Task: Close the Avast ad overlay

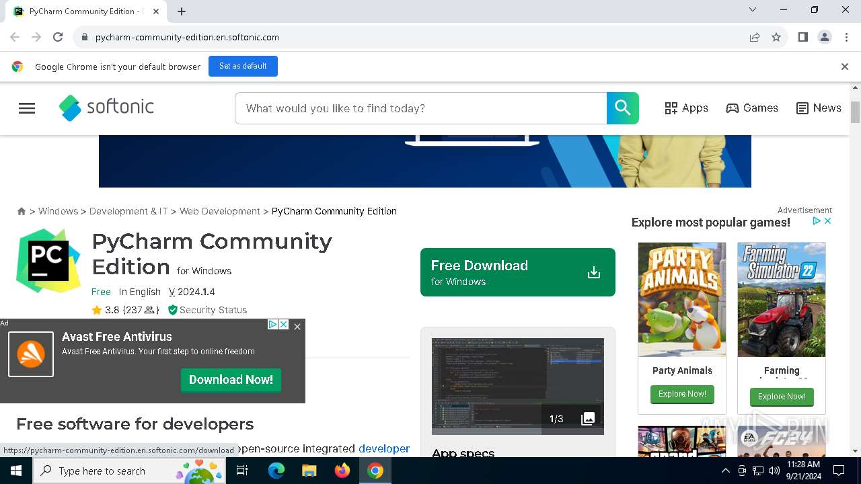Action: click(x=297, y=326)
